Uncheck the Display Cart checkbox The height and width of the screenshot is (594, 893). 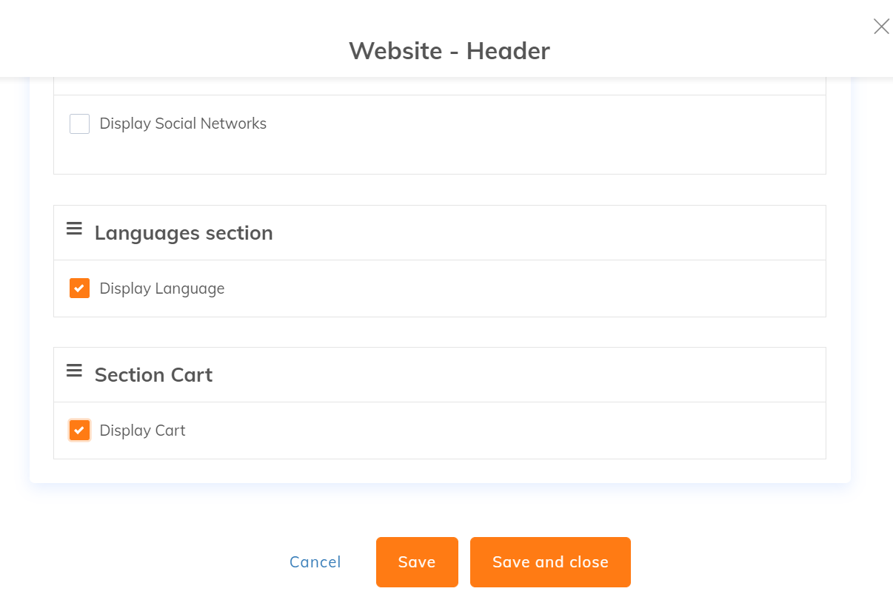coord(79,431)
